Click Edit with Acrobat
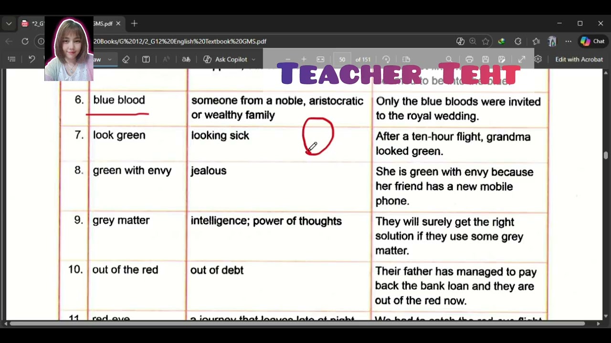Viewport: 611px width, 343px height. coord(579,60)
